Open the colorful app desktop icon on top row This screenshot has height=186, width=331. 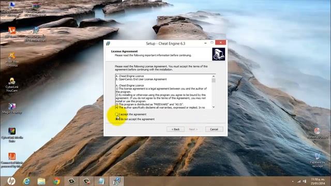tap(36, 10)
